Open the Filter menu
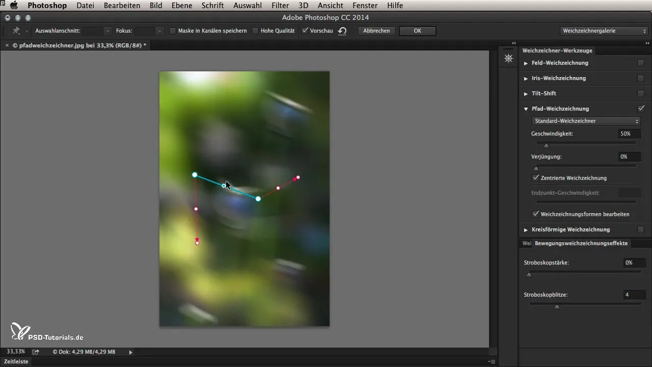The image size is (652, 367). tap(280, 6)
